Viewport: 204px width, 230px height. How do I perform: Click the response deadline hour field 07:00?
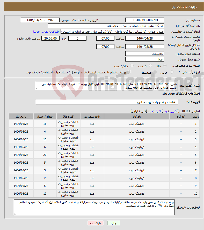(105, 39)
